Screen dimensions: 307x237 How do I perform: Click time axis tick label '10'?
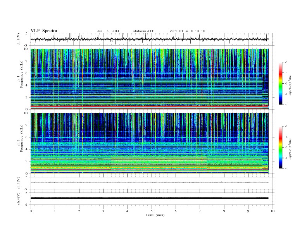click(x=273, y=211)
